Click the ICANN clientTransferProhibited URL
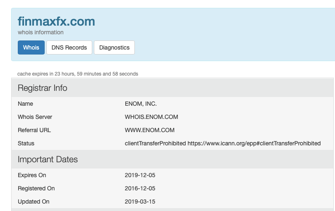This screenshot has height=211, width=335. point(254,143)
